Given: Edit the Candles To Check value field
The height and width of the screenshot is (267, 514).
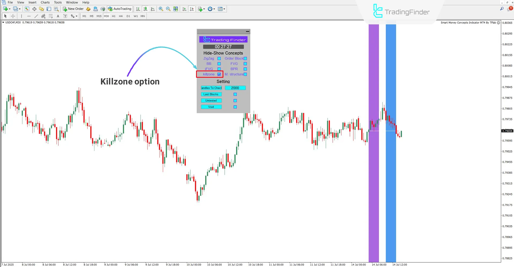Looking at the screenshot, I should coord(235,88).
